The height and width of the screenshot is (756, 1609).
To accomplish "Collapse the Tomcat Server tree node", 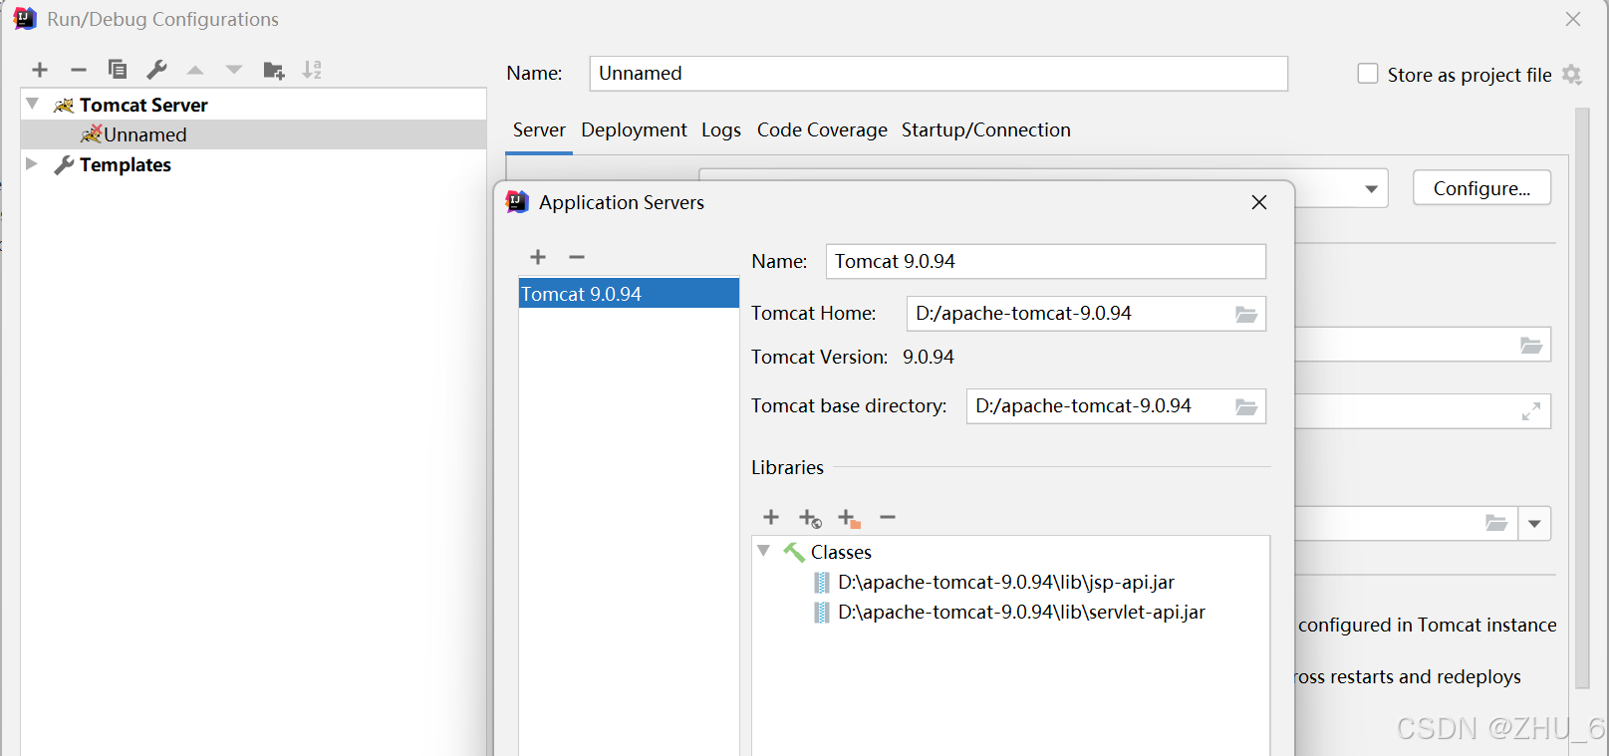I will [33, 104].
